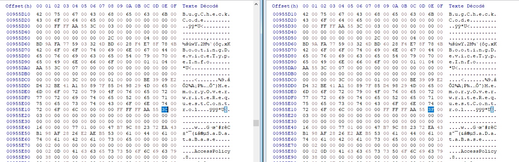
Task: Select highlighted byte 3F in right pane
Action: point(431,109)
